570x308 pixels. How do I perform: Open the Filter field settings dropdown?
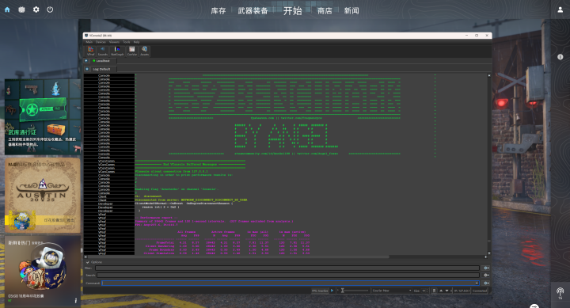click(486, 268)
